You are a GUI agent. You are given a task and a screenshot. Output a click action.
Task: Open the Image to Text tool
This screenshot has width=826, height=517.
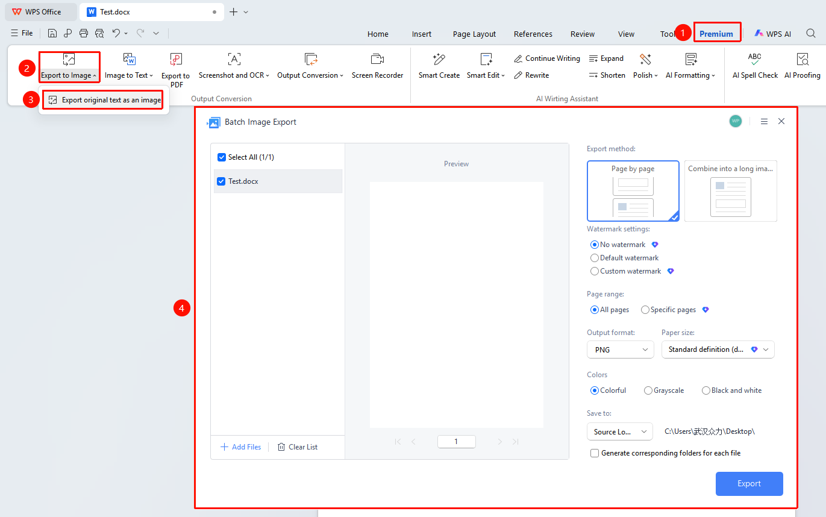129,66
